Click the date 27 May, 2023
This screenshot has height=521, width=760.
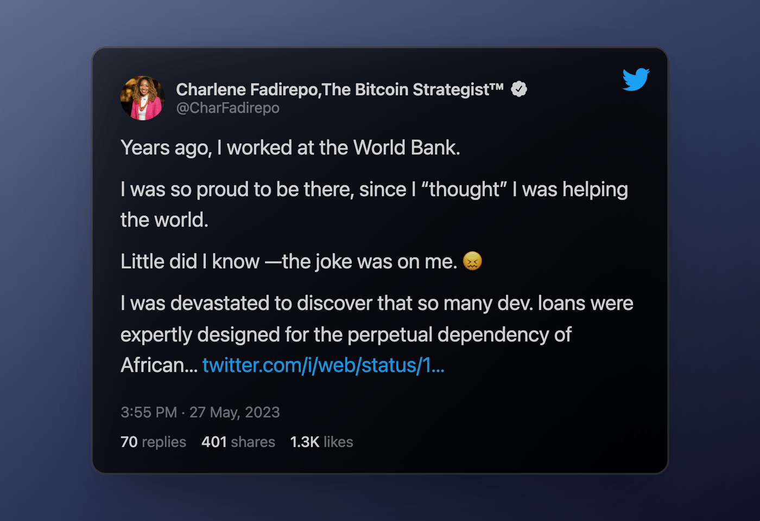click(235, 413)
